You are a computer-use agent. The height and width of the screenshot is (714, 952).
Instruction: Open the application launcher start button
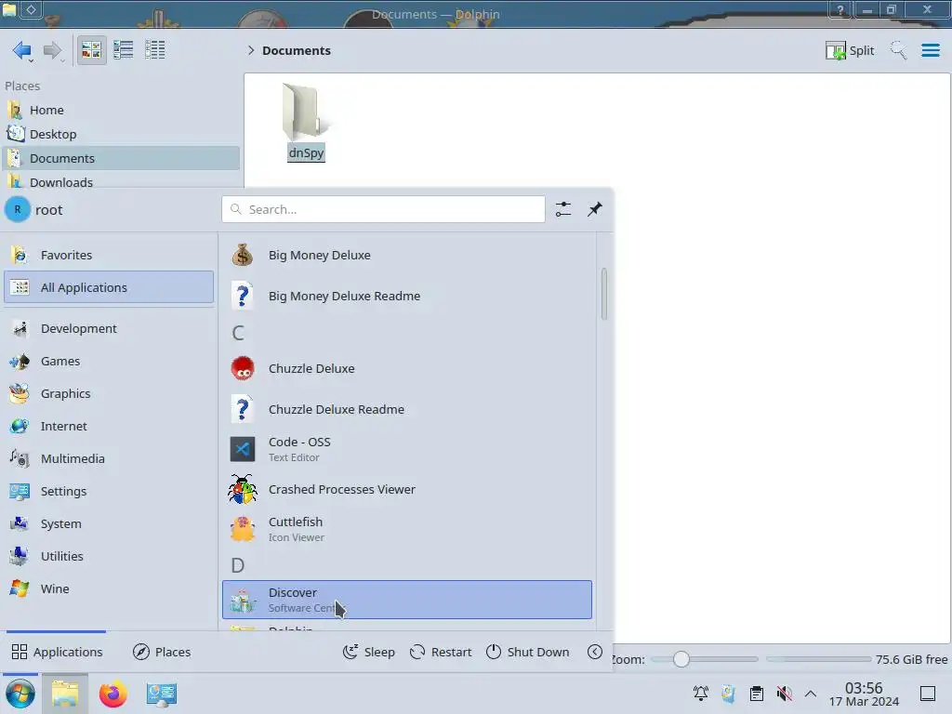pos(20,694)
